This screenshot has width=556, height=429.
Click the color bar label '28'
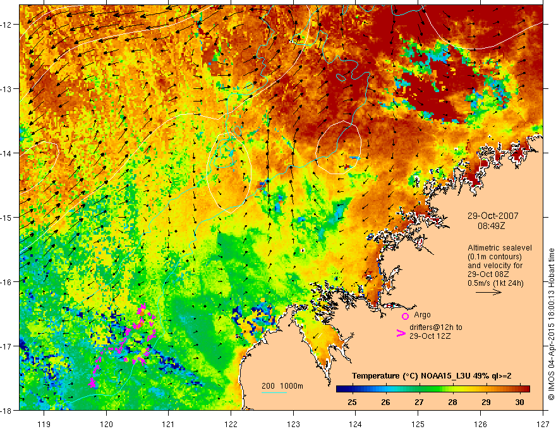[452, 403]
